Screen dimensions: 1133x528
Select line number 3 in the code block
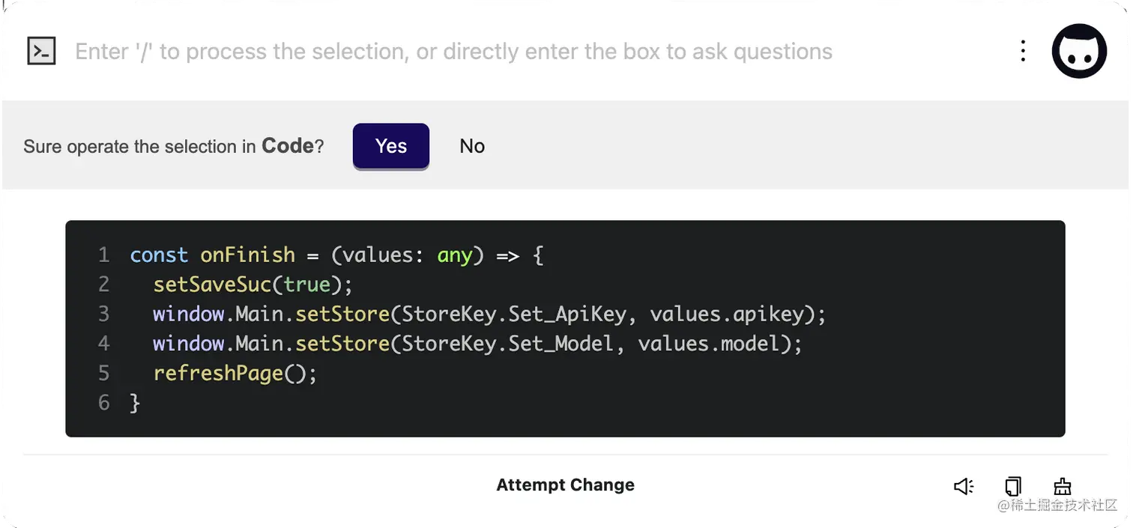(x=103, y=314)
